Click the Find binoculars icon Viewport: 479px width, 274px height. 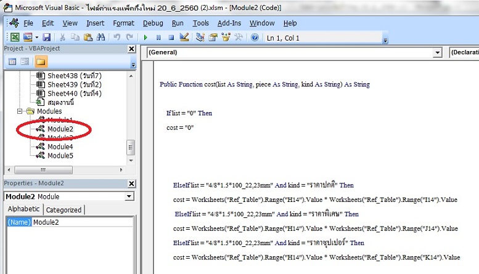[100, 38]
